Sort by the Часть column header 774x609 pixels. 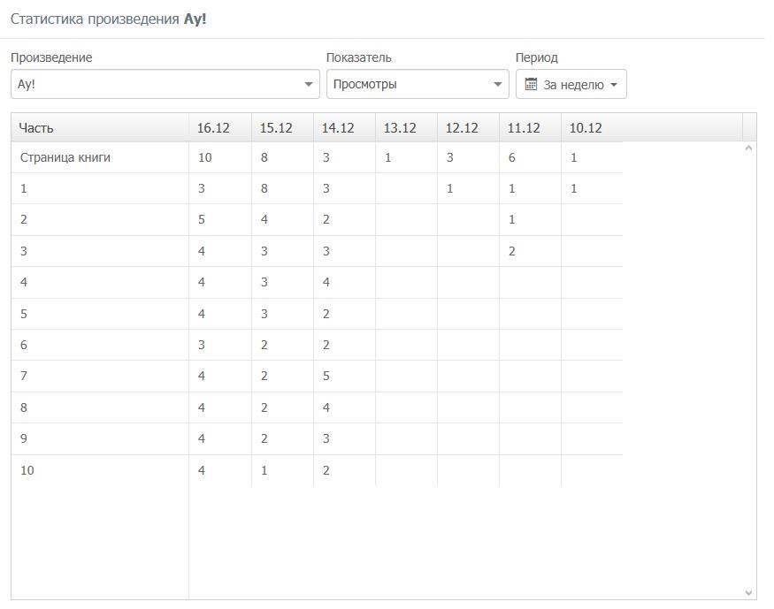(x=36, y=128)
